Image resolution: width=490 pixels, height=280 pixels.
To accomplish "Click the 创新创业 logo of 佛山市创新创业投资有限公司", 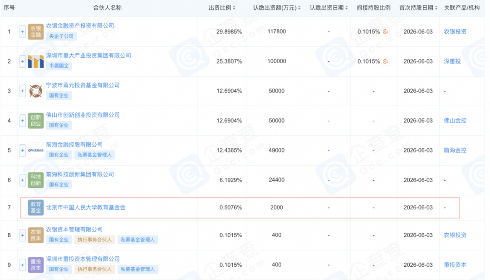I will [36, 121].
